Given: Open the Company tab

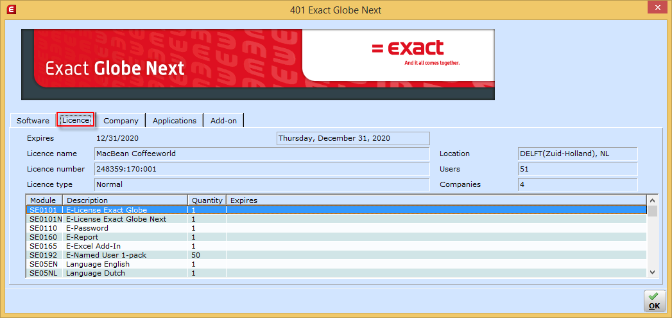Looking at the screenshot, I should [x=121, y=121].
